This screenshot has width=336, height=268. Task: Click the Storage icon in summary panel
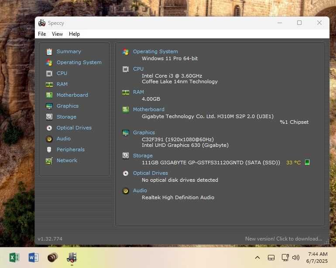click(126, 156)
